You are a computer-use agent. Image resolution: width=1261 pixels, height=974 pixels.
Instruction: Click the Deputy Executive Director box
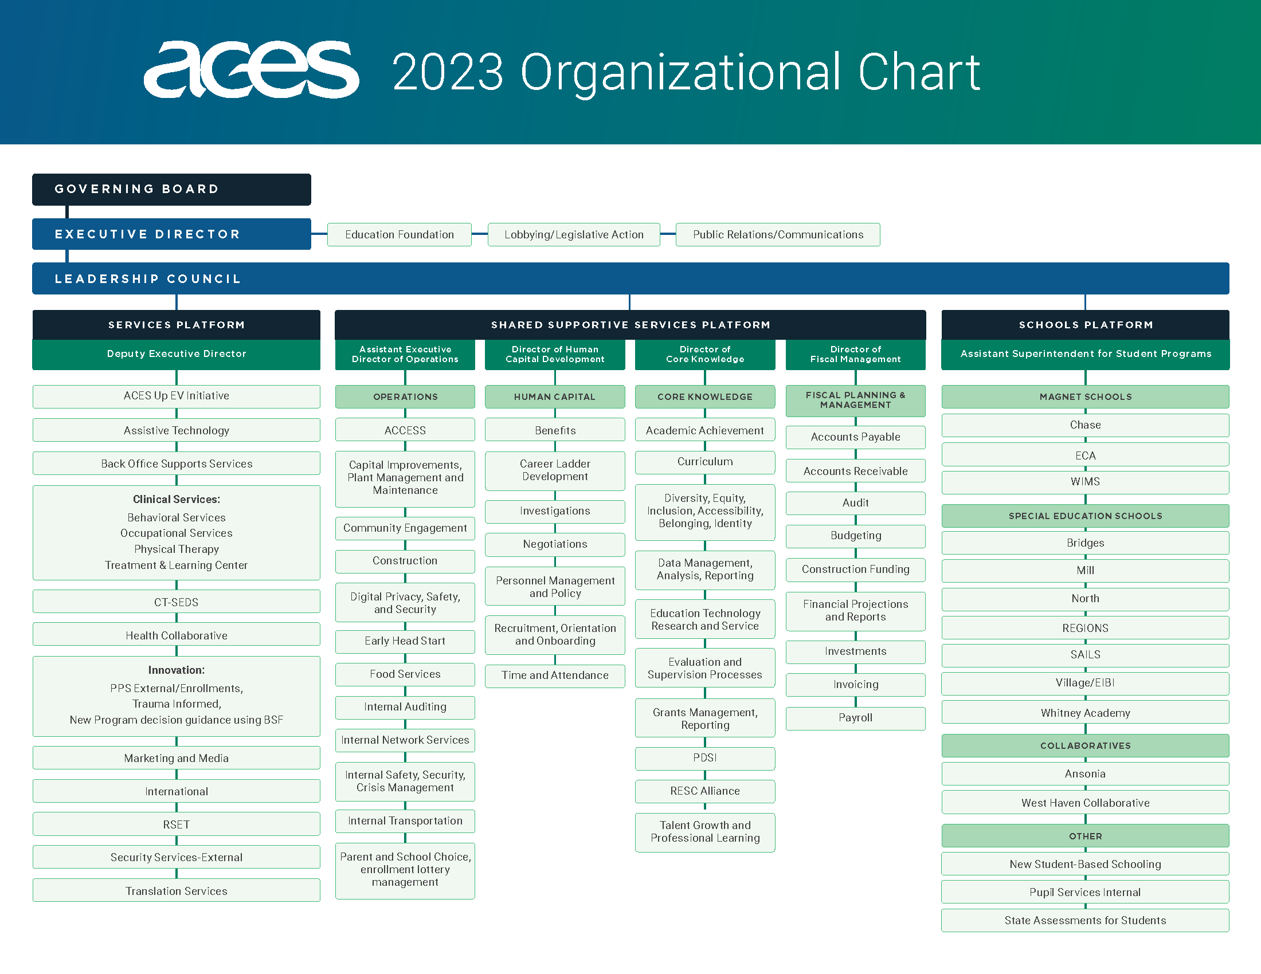tap(176, 354)
